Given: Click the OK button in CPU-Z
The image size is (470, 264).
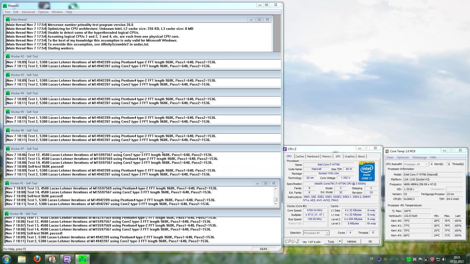Looking at the screenshot, I should click(x=370, y=241).
